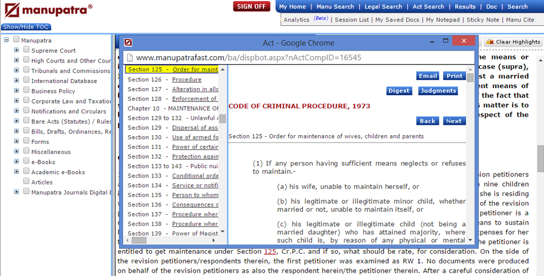Viewport: 544px width, 276px height.
Task: Click Clear Highlights button
Action: 513,42
